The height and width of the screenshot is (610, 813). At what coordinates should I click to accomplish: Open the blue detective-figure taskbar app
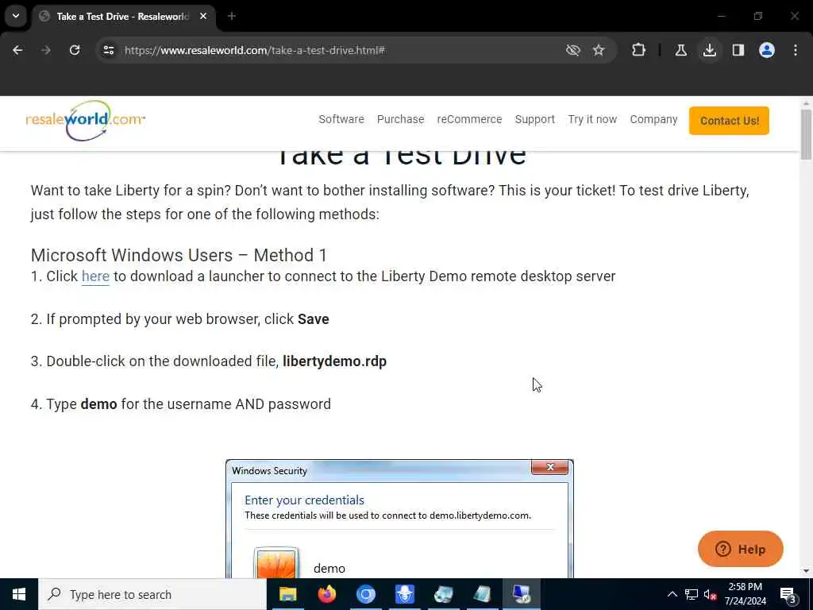click(404, 594)
